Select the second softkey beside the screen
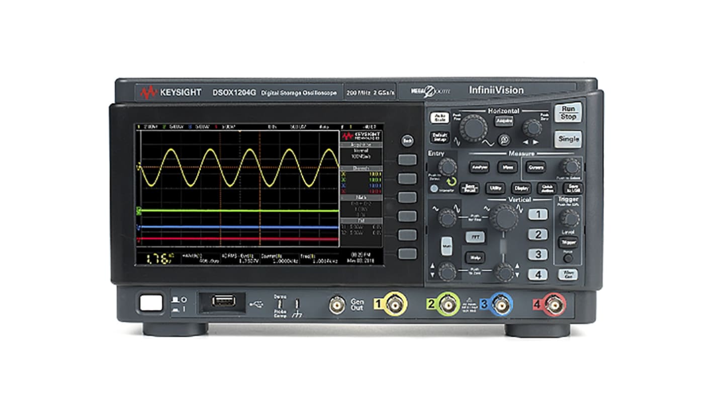The image size is (714, 401). coord(407,178)
